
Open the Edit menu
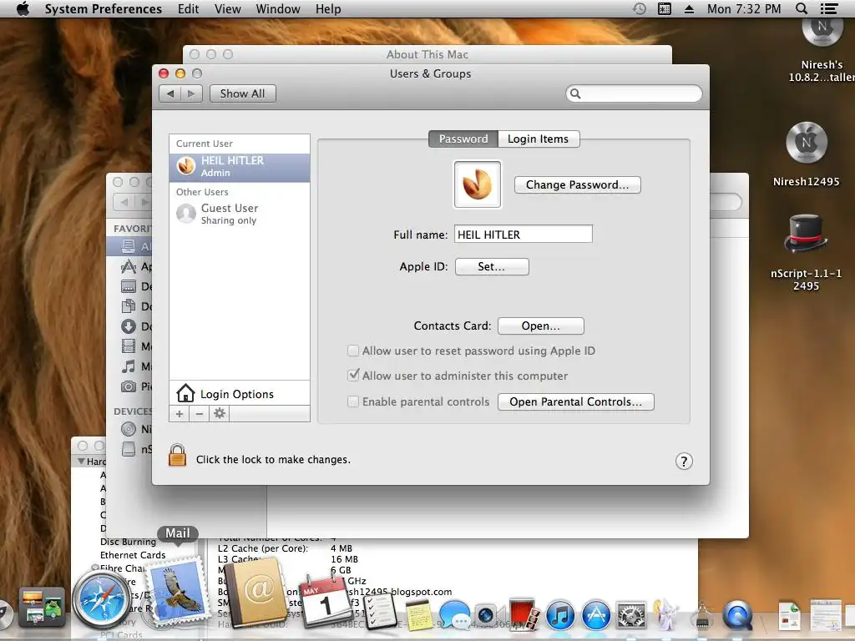click(188, 8)
